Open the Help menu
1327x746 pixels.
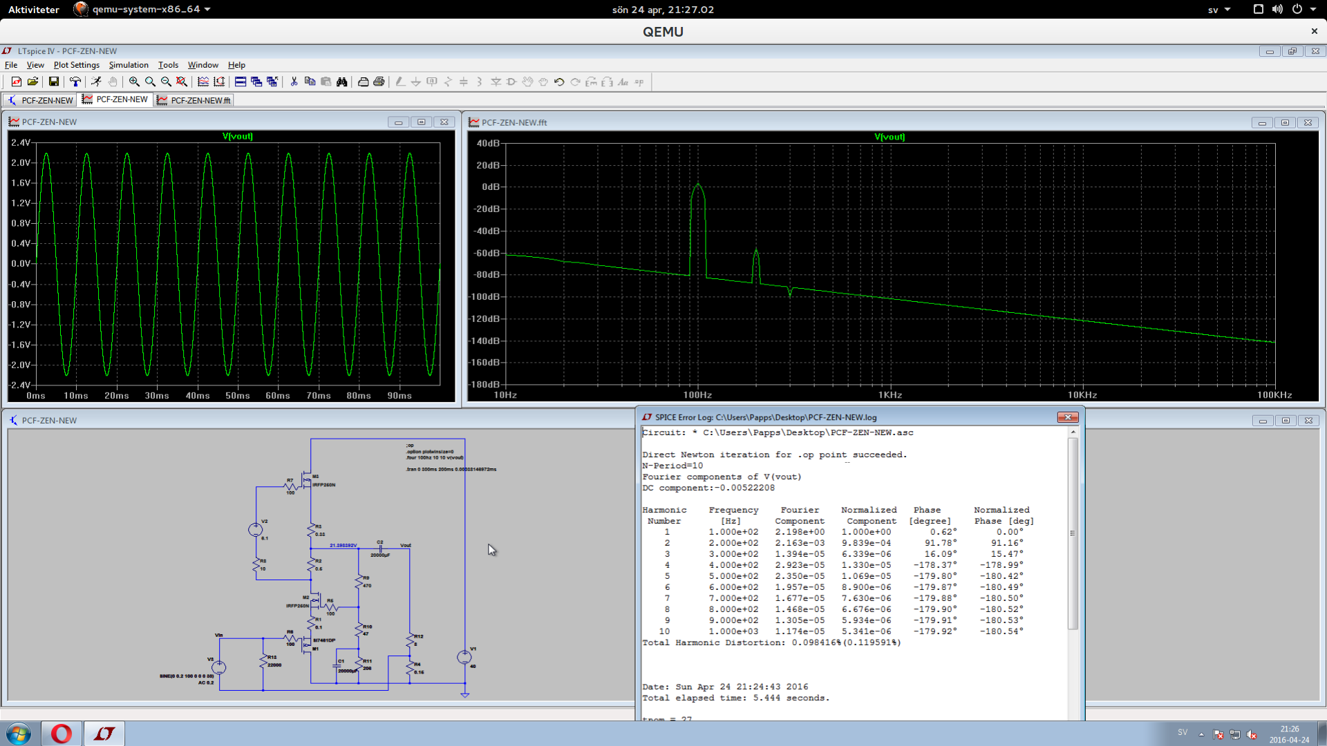[x=236, y=65]
